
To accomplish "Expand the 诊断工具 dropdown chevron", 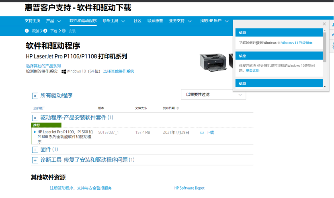I will [123, 21].
